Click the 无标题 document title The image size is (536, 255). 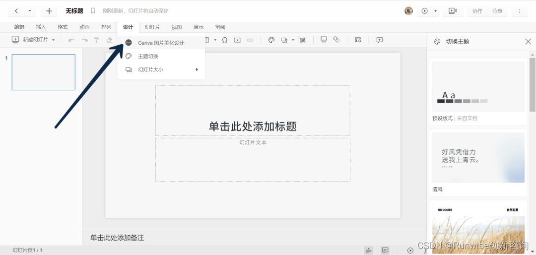point(74,11)
